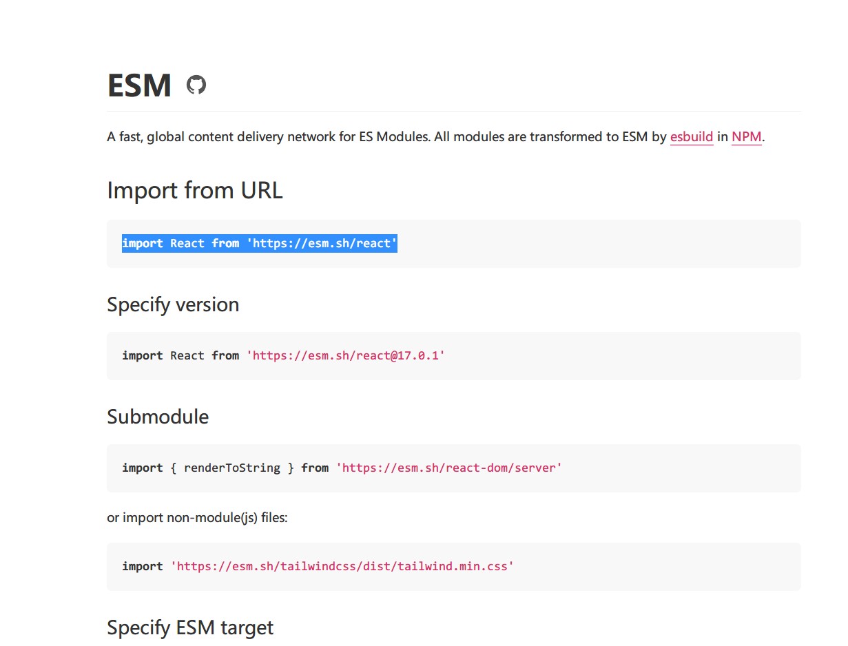This screenshot has width=848, height=646.
Task: Click renderToString in the submodule code
Action: [x=232, y=468]
